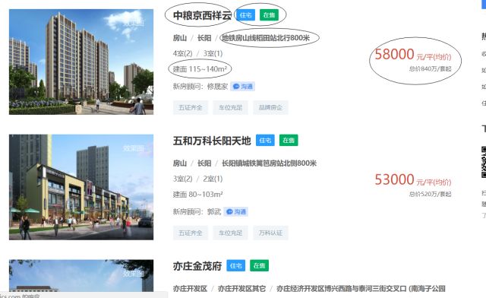Open the 五和万科长阳天地 listing title
The image size is (486, 298).
click(x=212, y=141)
